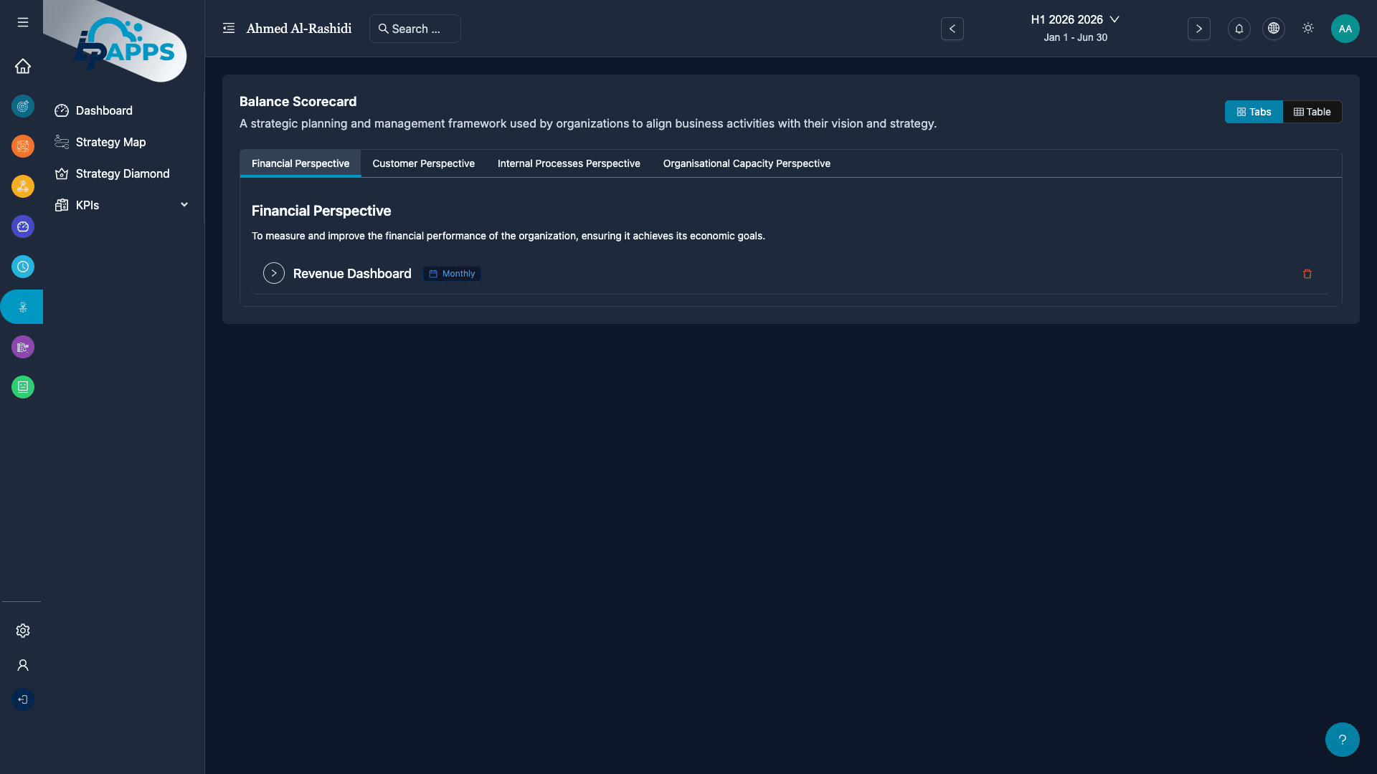Switch to Tabs view
This screenshot has width=1377, height=774.
pos(1253,112)
